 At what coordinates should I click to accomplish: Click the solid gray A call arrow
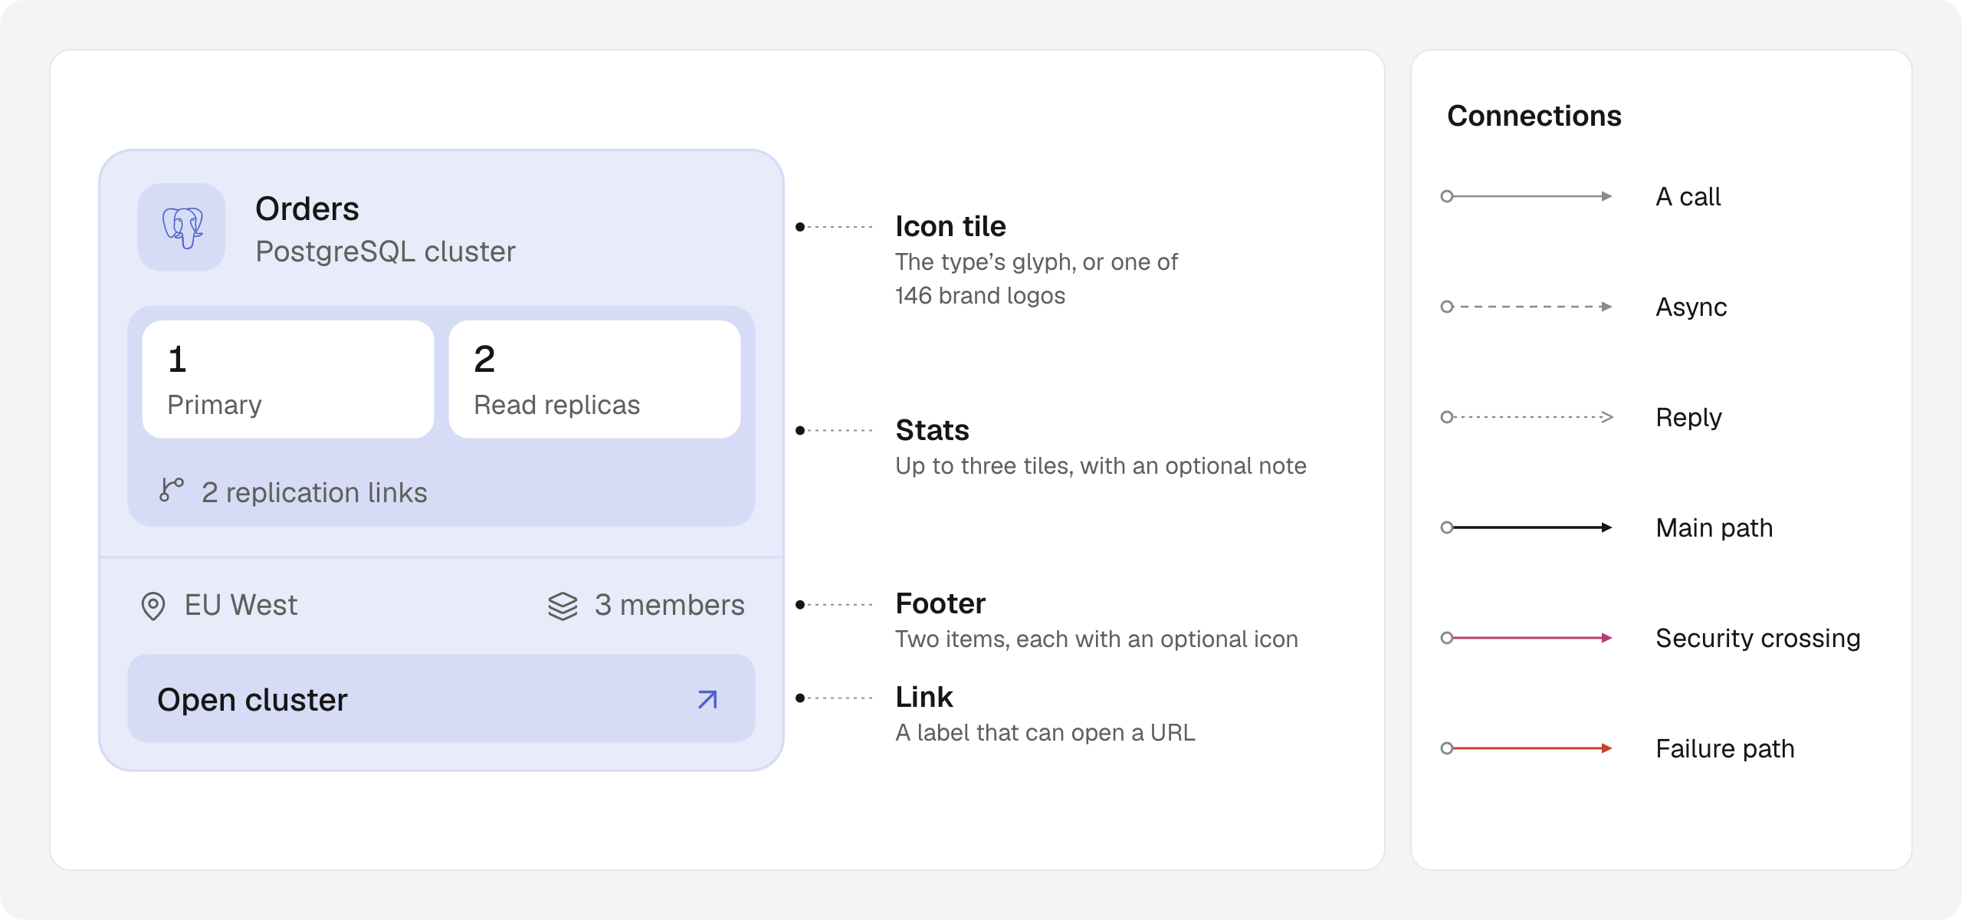point(1527,196)
